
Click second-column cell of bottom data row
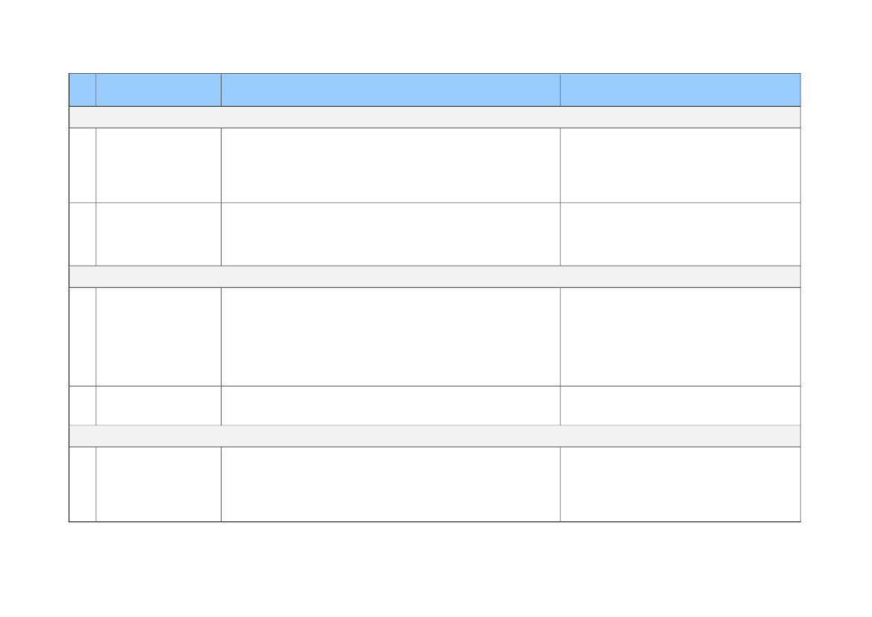(x=158, y=484)
